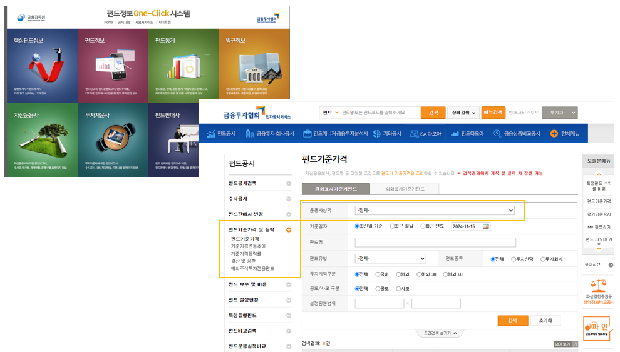Viewport: 620px width, 352px height.
Task: Open the 펀드 search-type dropdown in header
Action: point(331,113)
